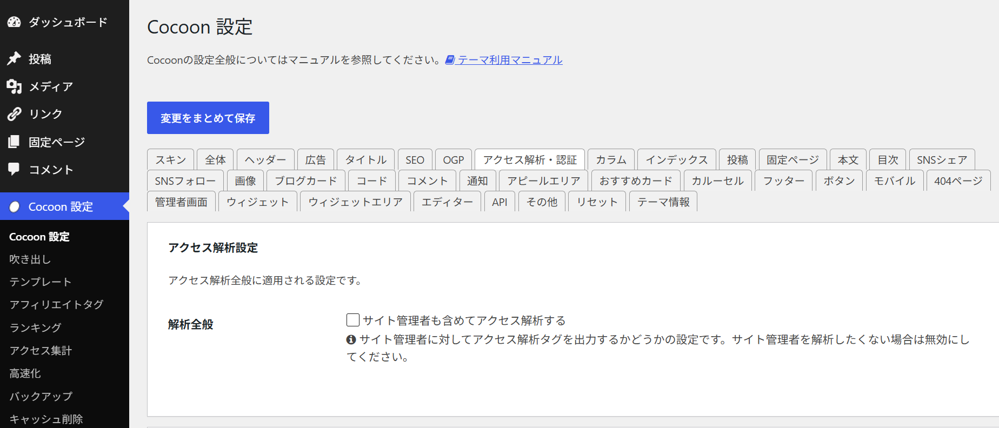
Task: Open リンク menu in the sidebar
Action: pos(65,114)
